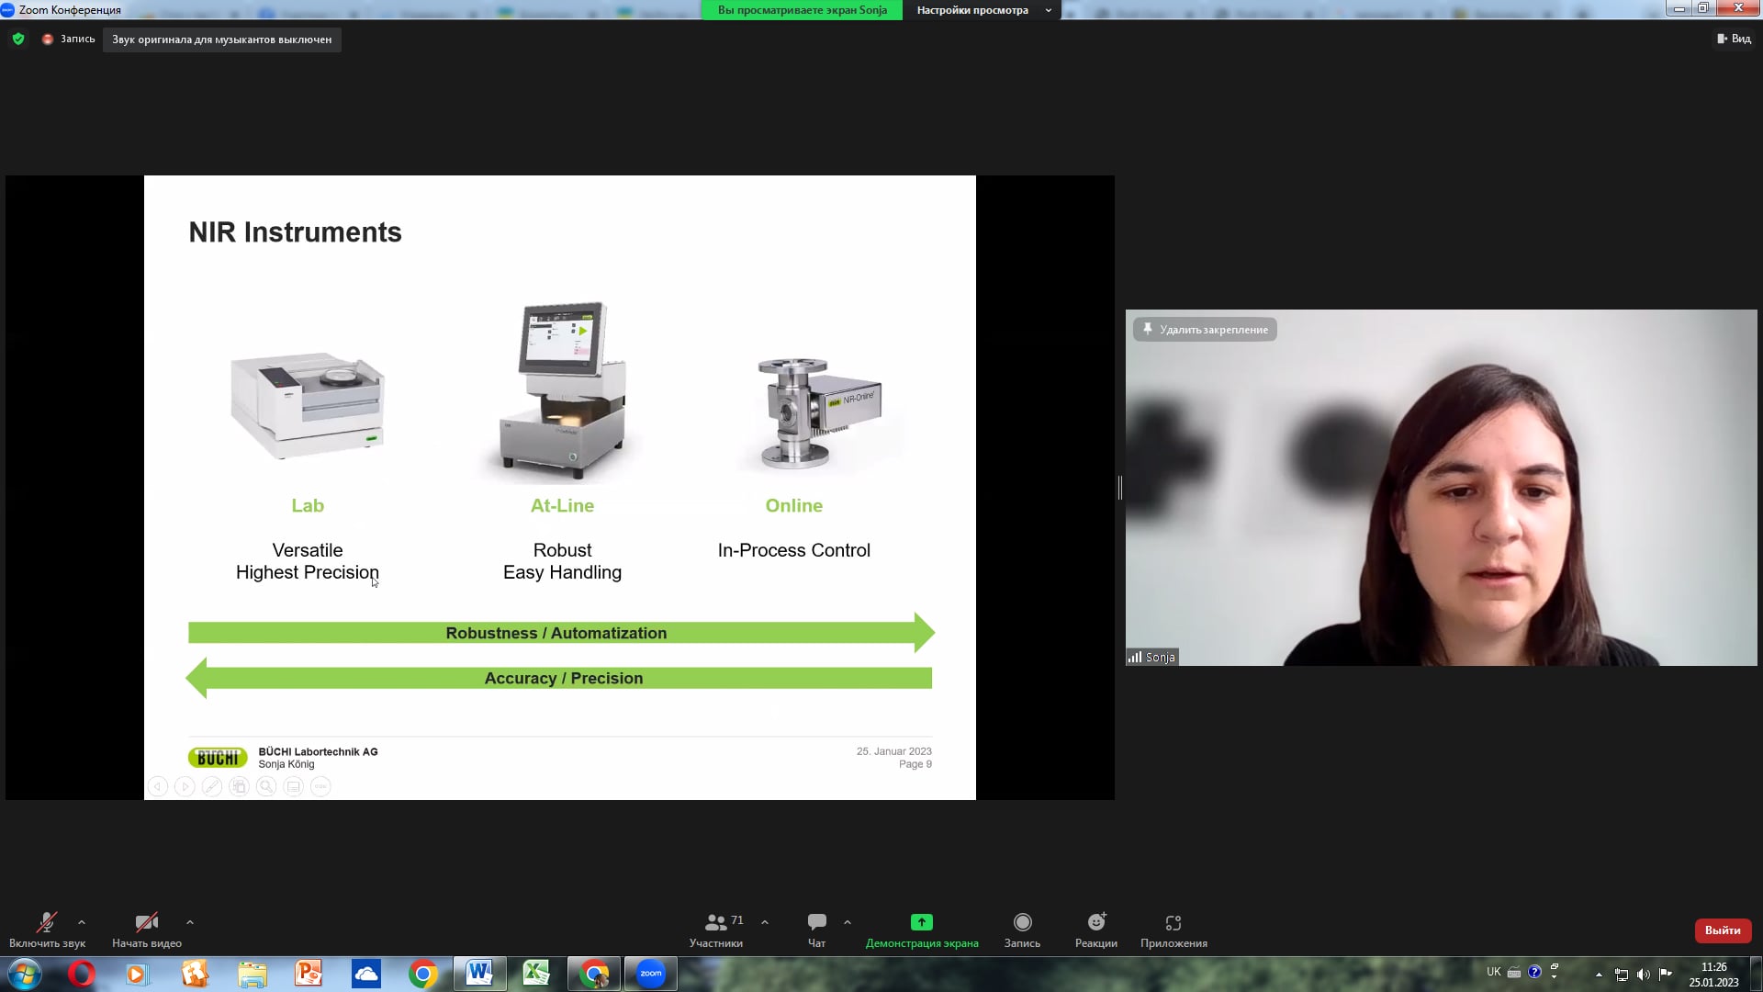
Task: Open the on-screen keyboard icon in the language bar
Action: point(1514,972)
